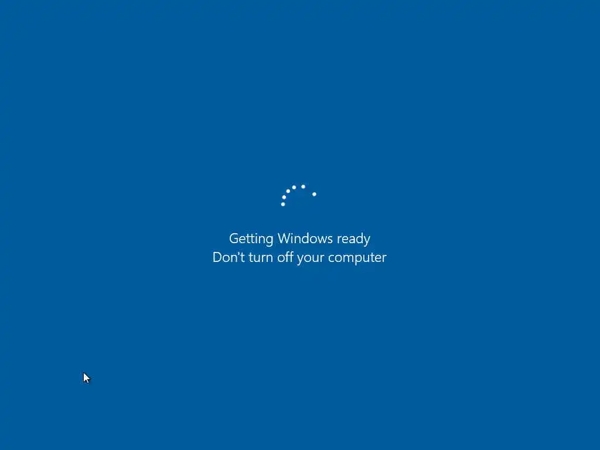600x450 pixels.
Task: Click the loading spinner animation
Action: click(298, 195)
